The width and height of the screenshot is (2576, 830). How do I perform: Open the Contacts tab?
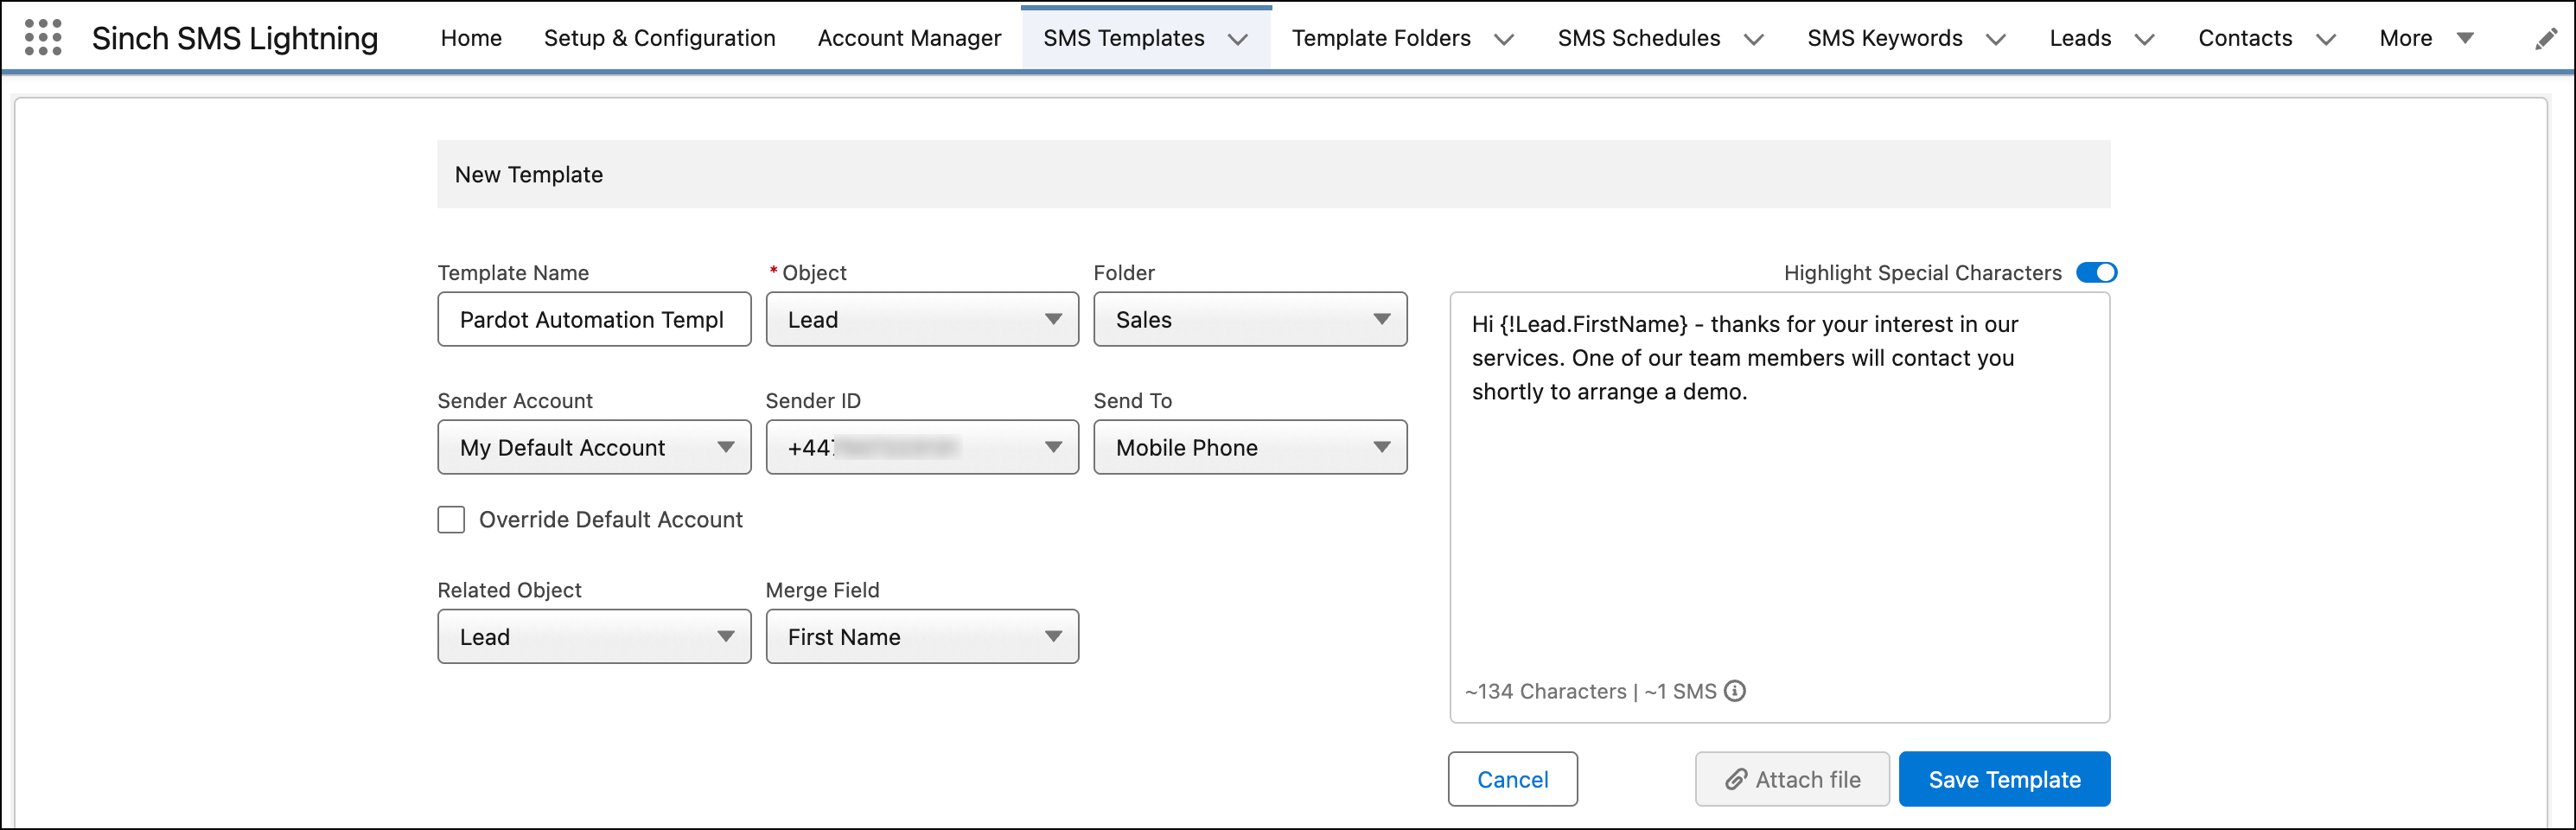[x=2244, y=38]
